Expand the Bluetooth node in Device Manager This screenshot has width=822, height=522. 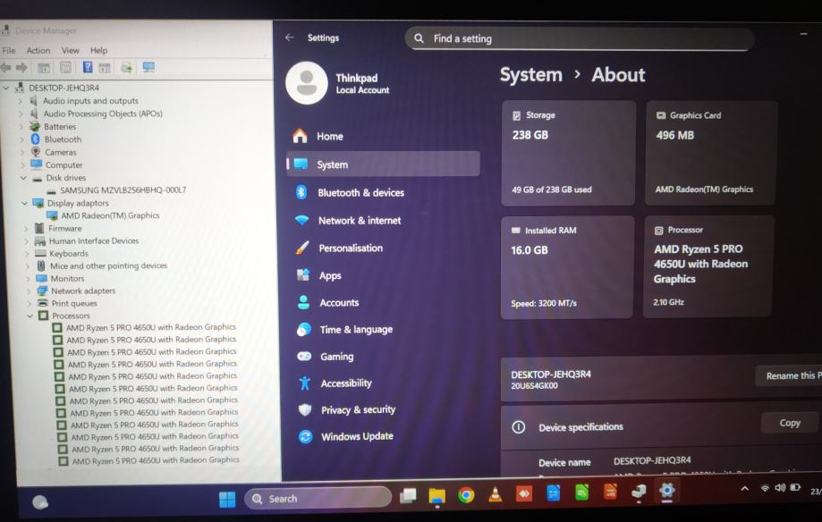coord(21,139)
